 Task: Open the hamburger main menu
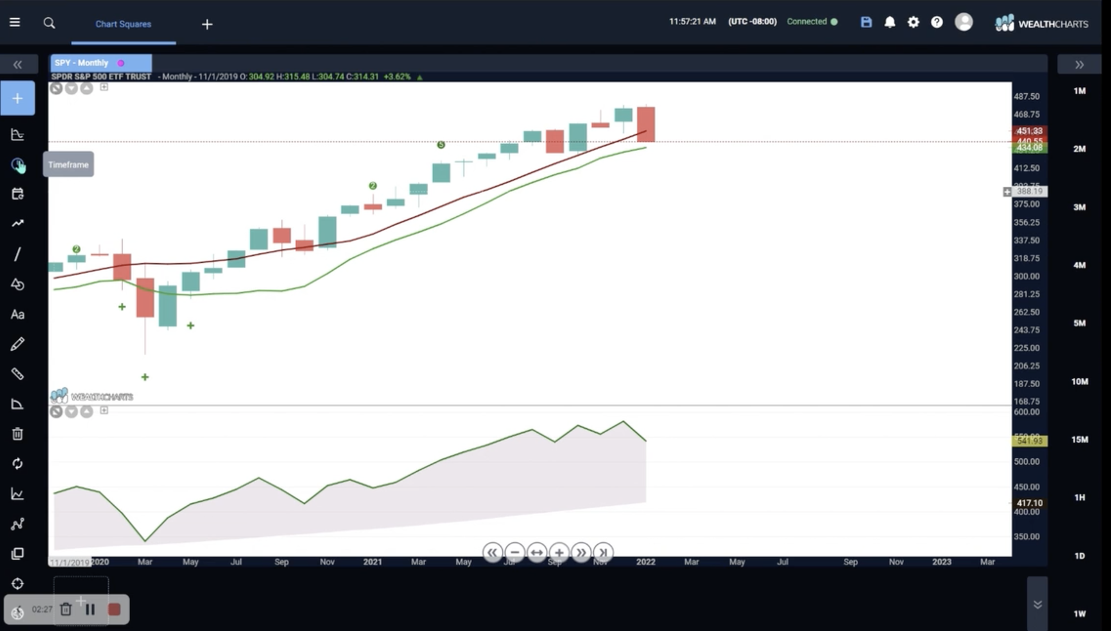[15, 22]
